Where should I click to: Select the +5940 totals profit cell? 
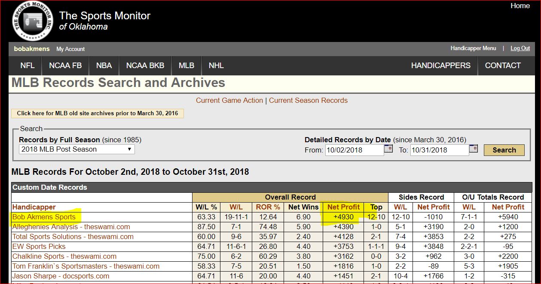(508, 217)
